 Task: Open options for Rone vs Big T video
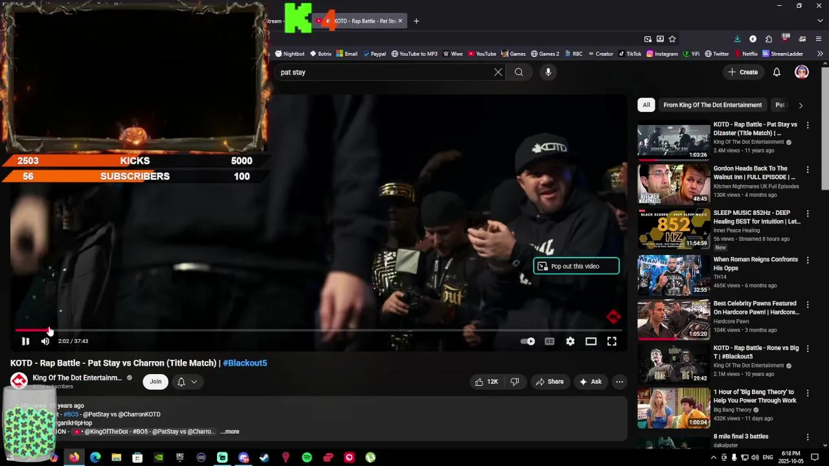coord(807,349)
